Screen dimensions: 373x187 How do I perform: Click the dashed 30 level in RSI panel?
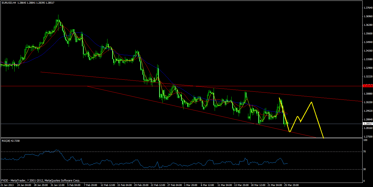click(x=183, y=169)
